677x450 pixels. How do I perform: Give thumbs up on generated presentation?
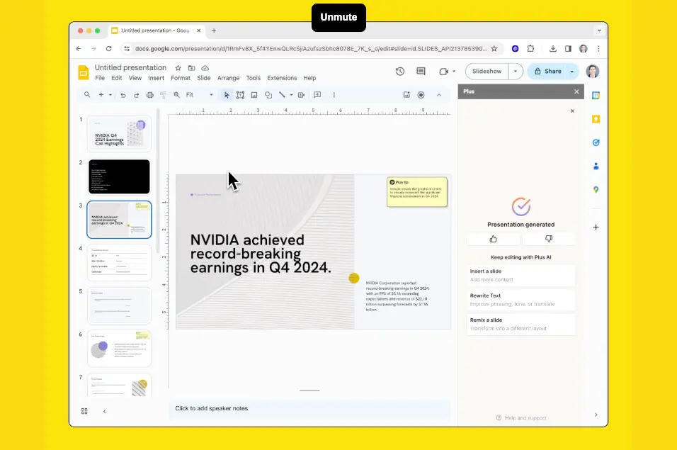pyautogui.click(x=493, y=239)
